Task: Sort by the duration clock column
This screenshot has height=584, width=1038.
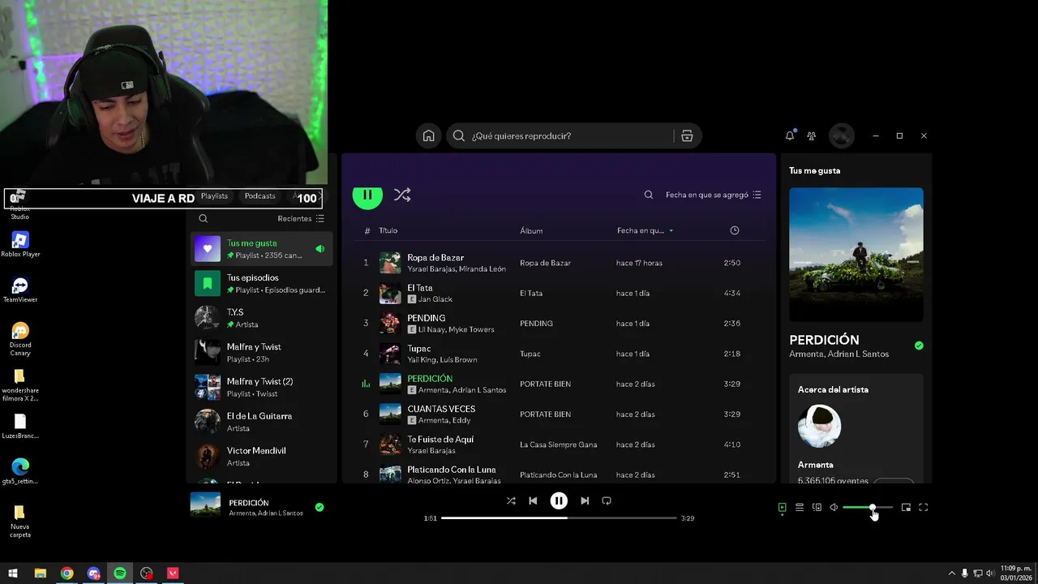Action: (735, 230)
